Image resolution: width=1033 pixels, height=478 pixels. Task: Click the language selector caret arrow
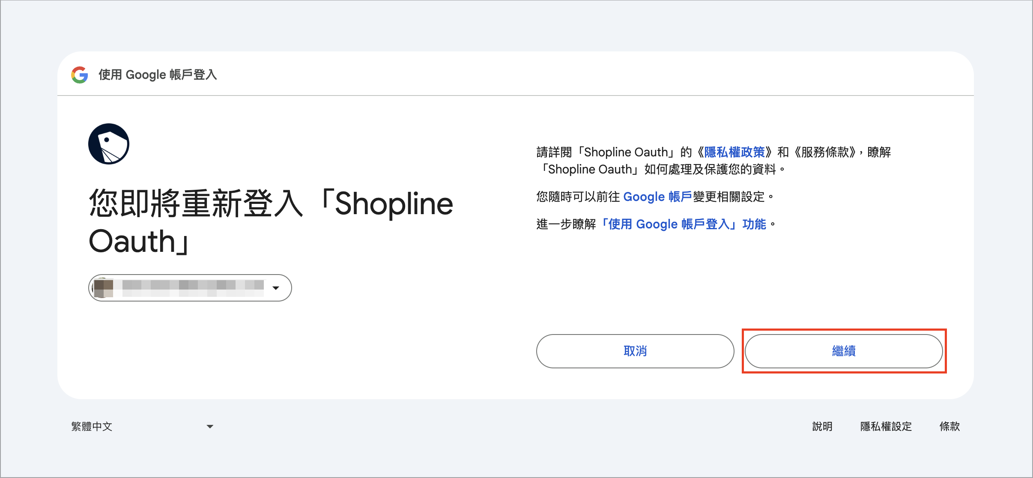(x=210, y=427)
